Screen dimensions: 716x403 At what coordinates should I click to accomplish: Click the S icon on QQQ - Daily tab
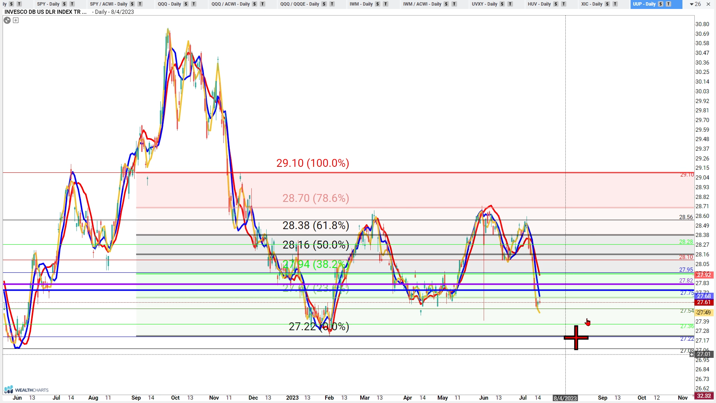coord(186,4)
